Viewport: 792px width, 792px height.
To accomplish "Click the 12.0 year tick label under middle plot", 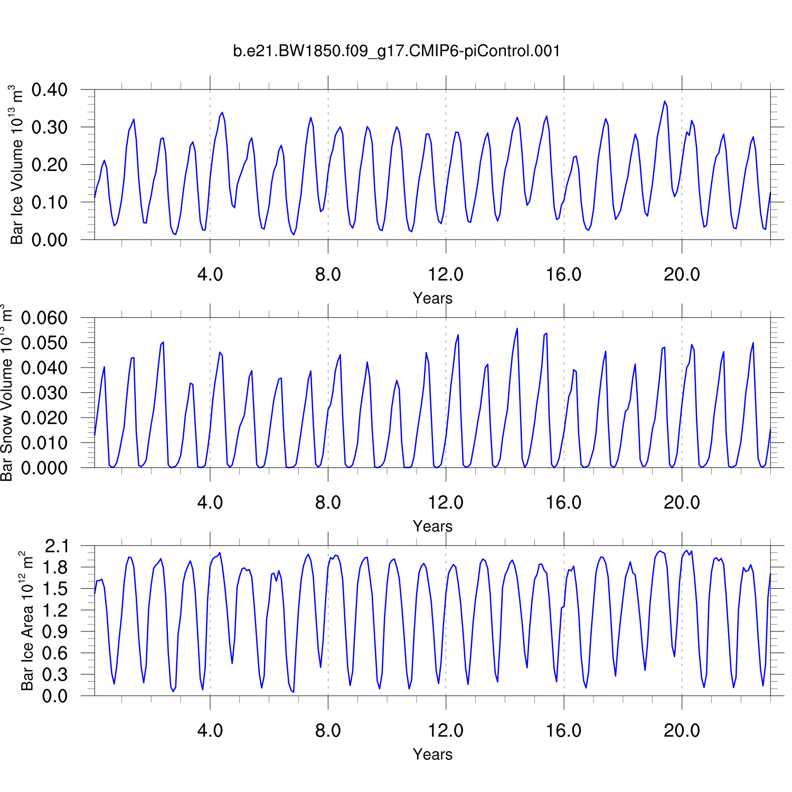I will (x=446, y=503).
